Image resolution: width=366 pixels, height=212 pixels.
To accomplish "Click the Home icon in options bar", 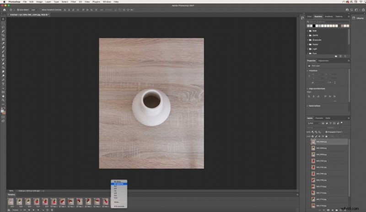I will [4, 10].
